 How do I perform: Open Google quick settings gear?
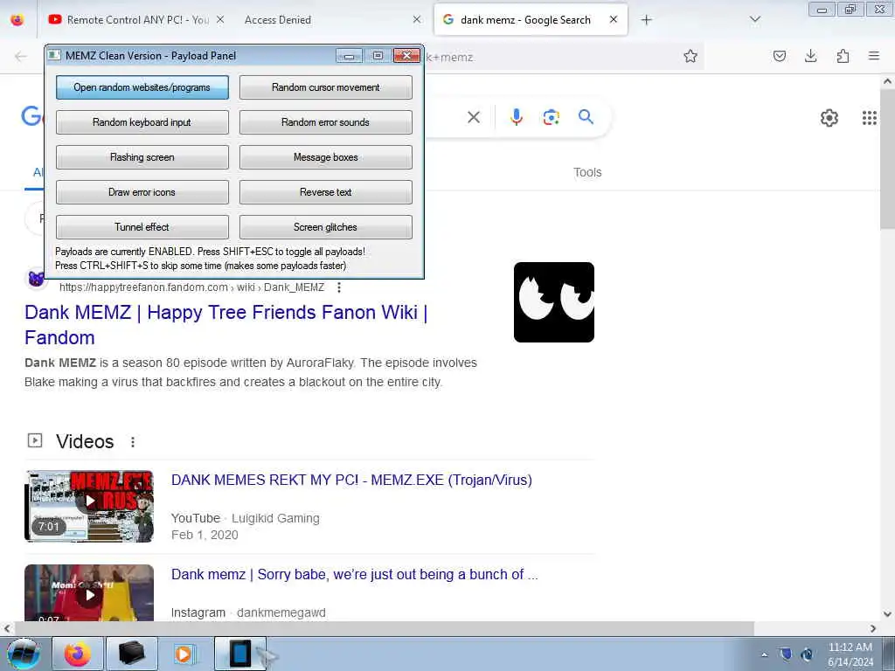coord(829,118)
